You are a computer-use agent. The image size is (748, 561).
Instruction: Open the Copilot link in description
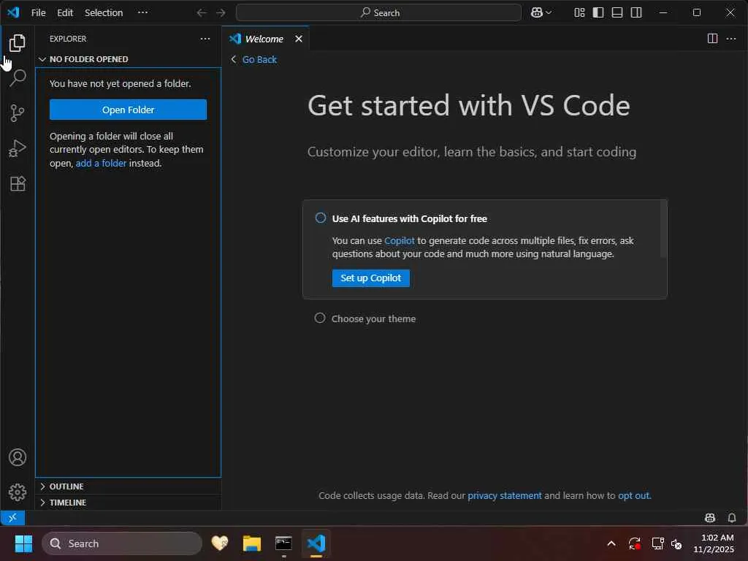coord(400,240)
